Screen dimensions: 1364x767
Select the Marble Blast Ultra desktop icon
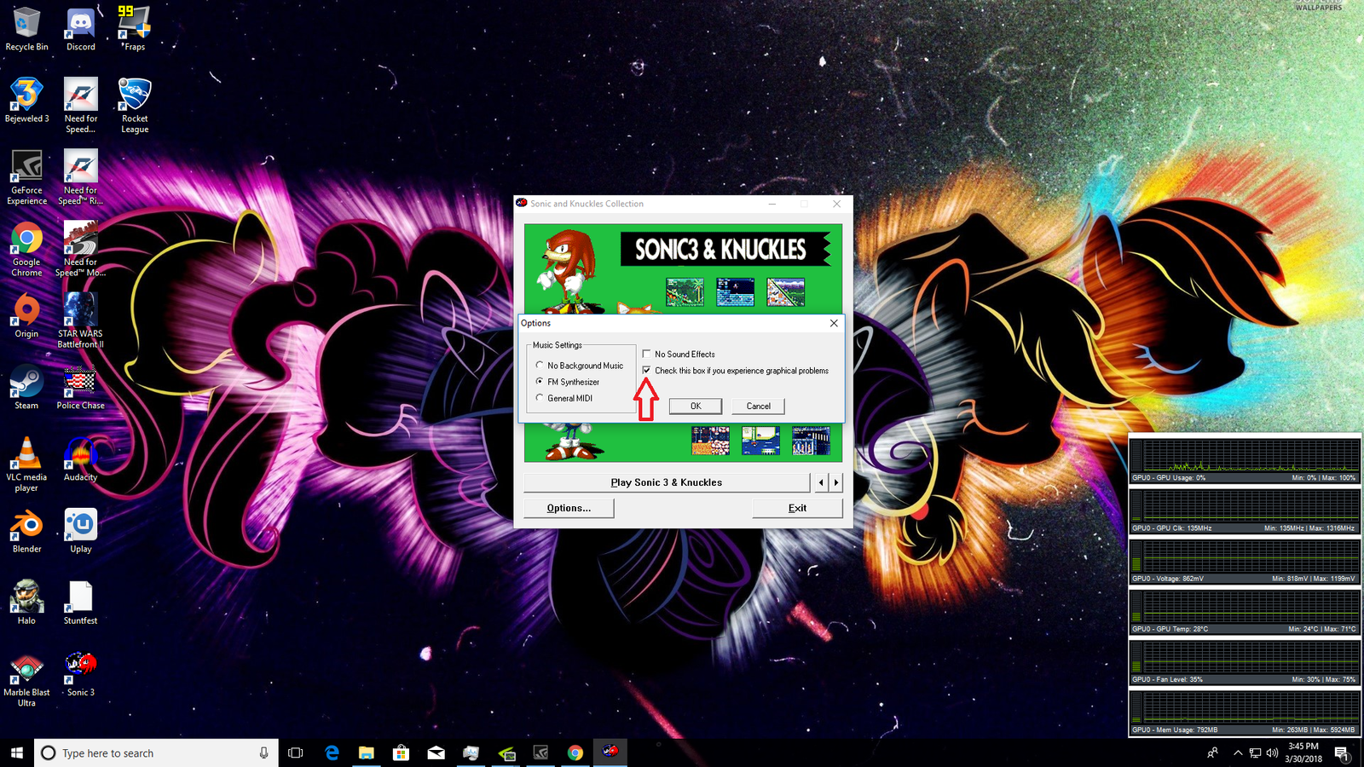click(x=26, y=678)
